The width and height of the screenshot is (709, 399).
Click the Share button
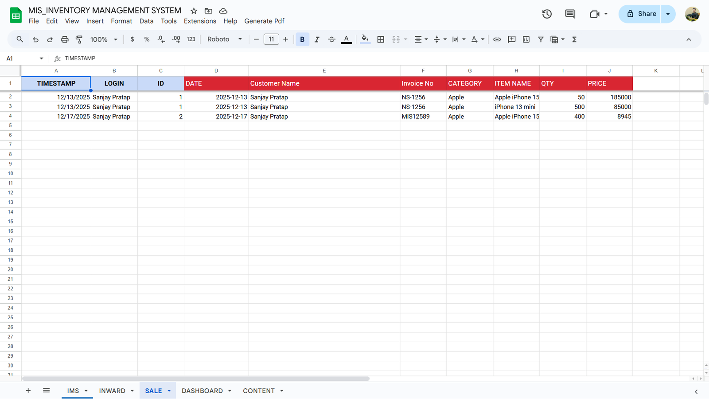click(x=641, y=14)
